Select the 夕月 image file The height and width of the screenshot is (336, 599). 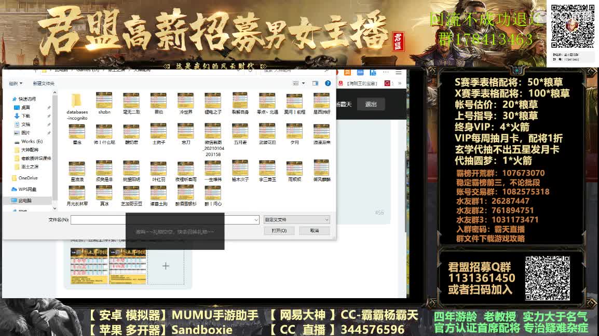(294, 134)
